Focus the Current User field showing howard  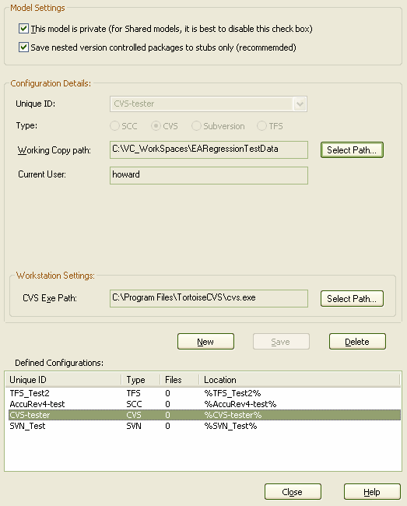click(209, 175)
